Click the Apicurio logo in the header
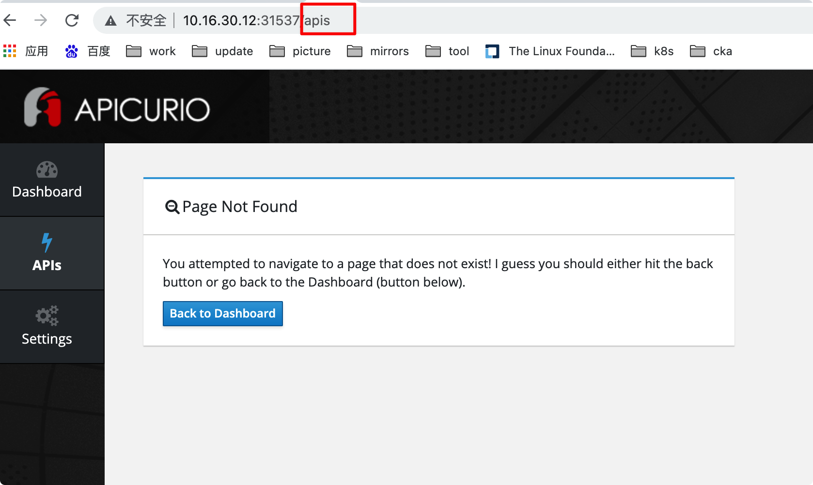 point(116,106)
